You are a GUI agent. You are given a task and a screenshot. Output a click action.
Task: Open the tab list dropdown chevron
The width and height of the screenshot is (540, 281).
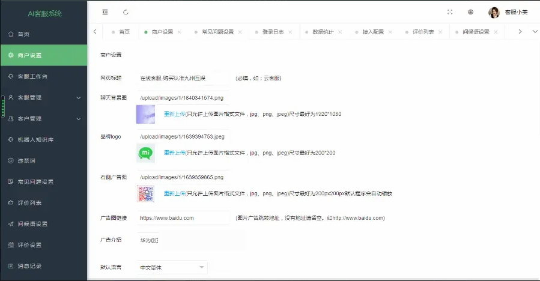tap(535, 32)
